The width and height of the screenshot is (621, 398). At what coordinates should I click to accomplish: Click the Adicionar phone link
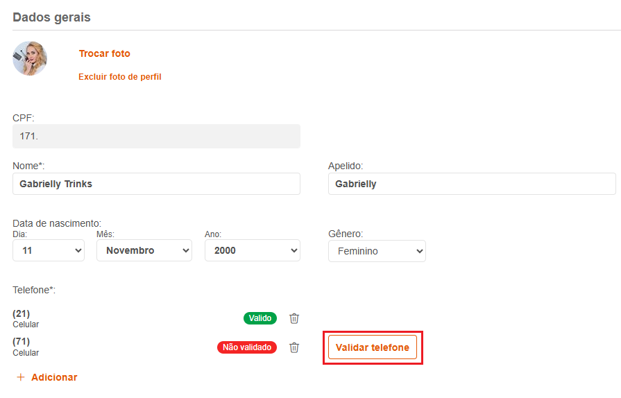[x=54, y=377]
